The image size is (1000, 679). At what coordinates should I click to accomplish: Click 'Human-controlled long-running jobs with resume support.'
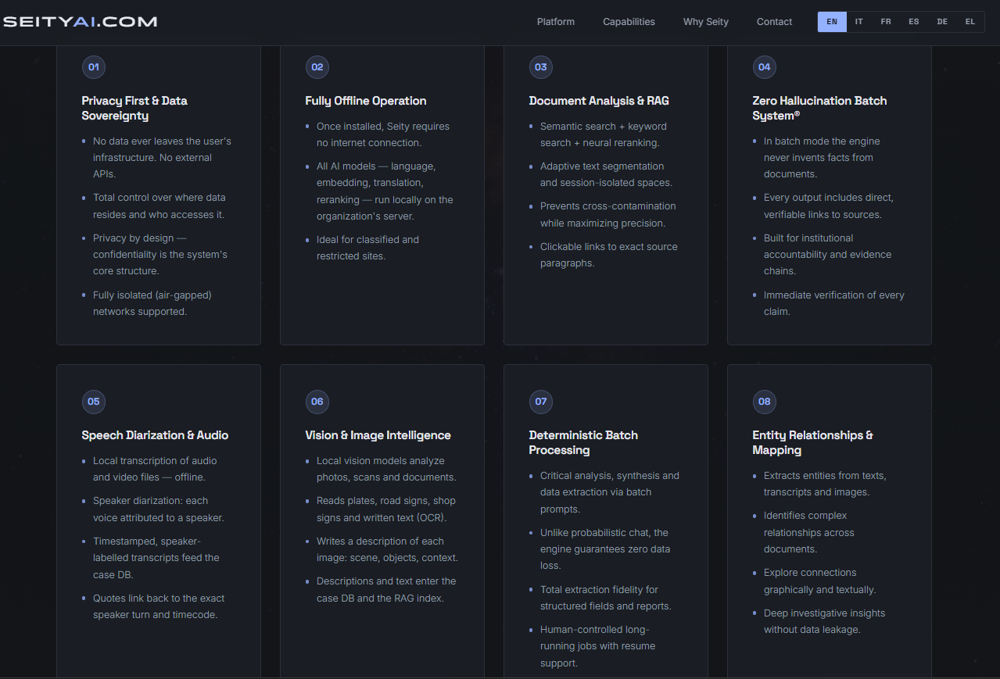(x=598, y=646)
